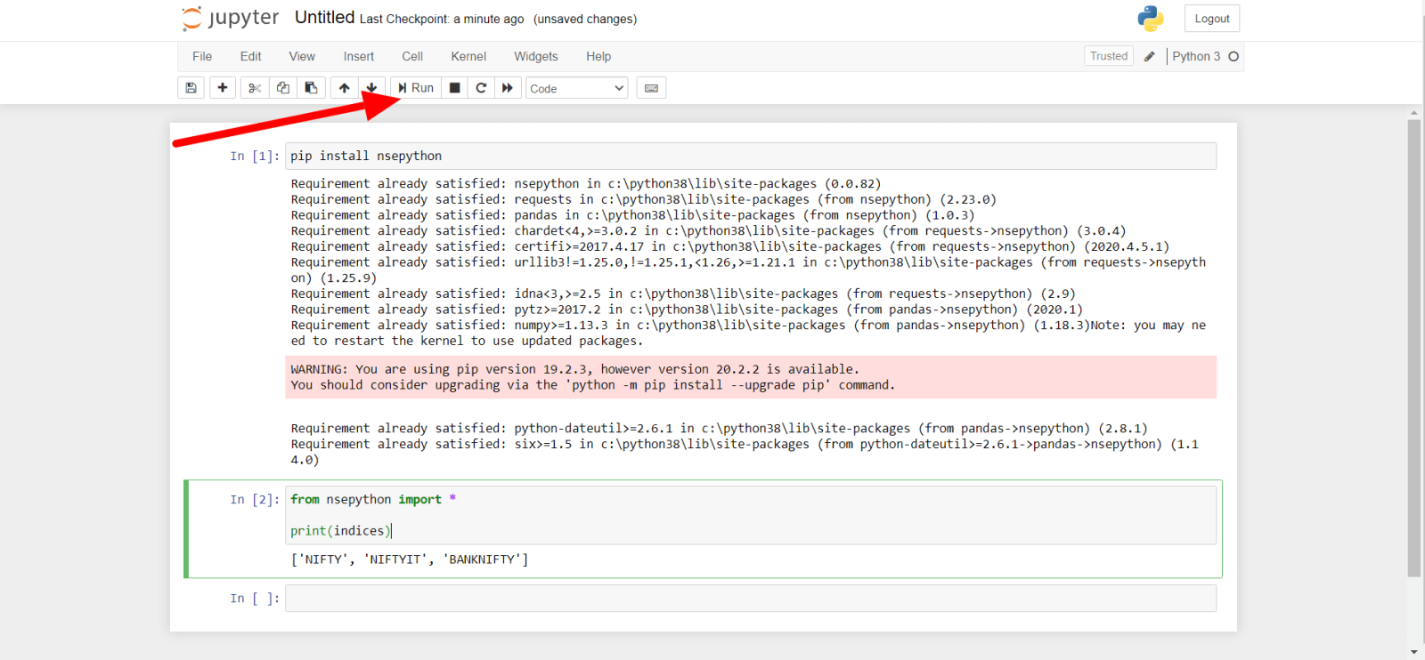
Task: Click into the print(indices) code cell
Action: pyautogui.click(x=751, y=515)
